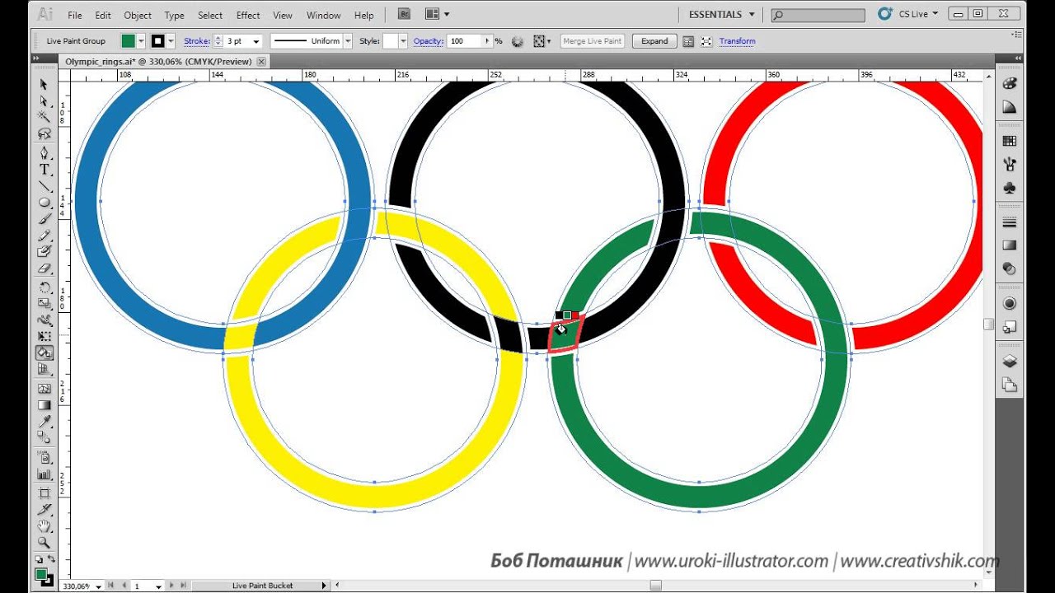Image resolution: width=1055 pixels, height=593 pixels.
Task: Click the green fill swatch in control bar
Action: pos(129,41)
